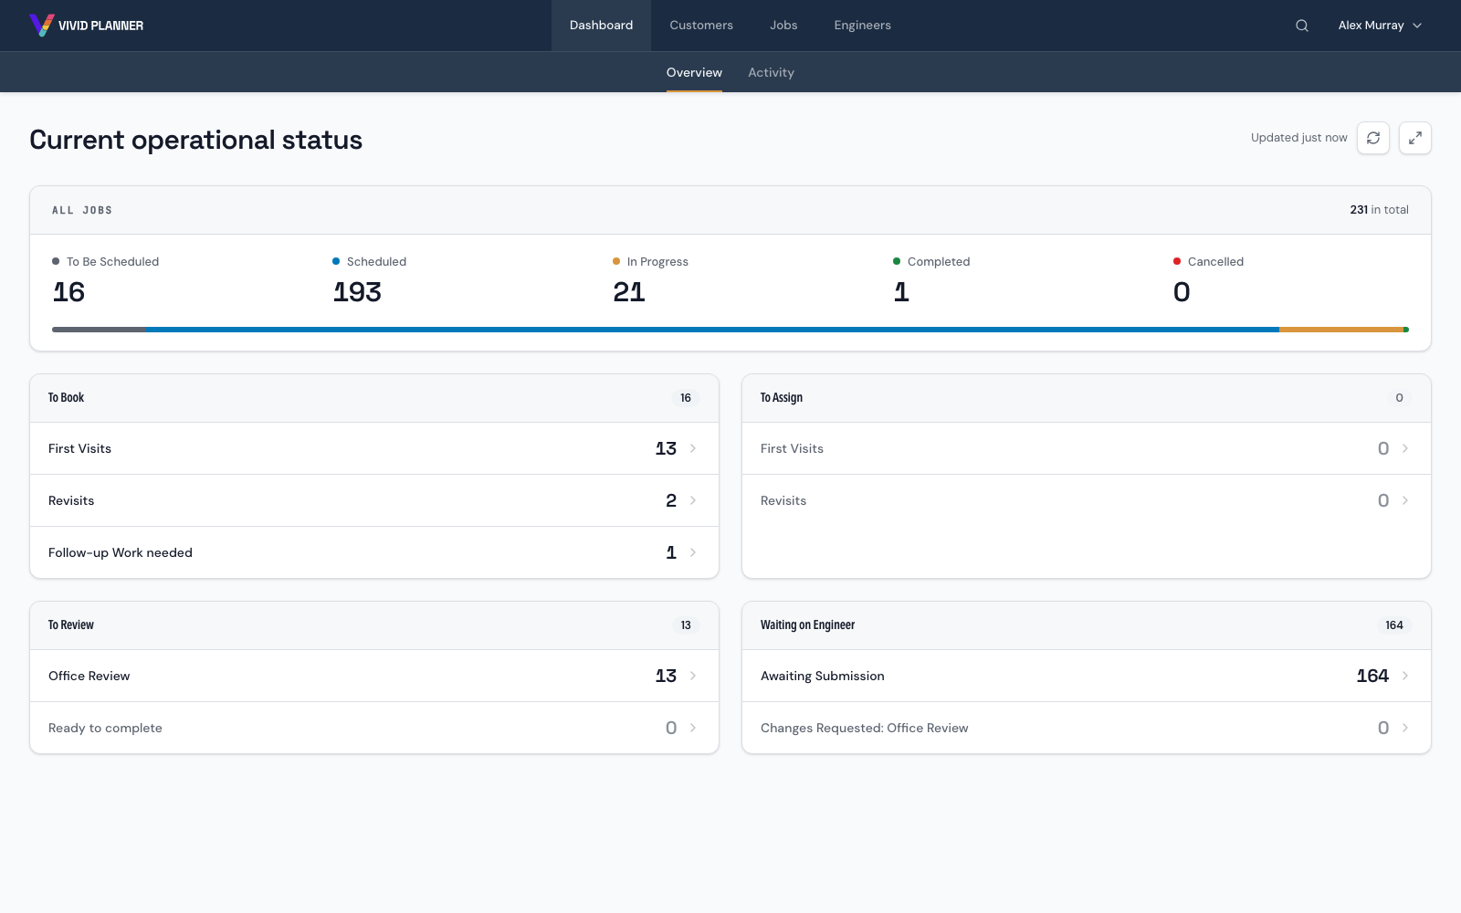1461x913 pixels.
Task: Open the Jobs nav item
Action: 783,26
